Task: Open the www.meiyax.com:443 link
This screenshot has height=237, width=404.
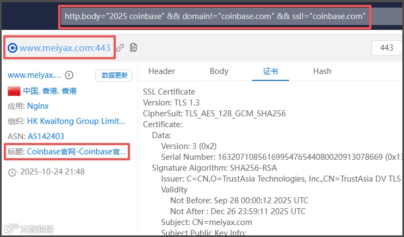Action: tap(65, 48)
